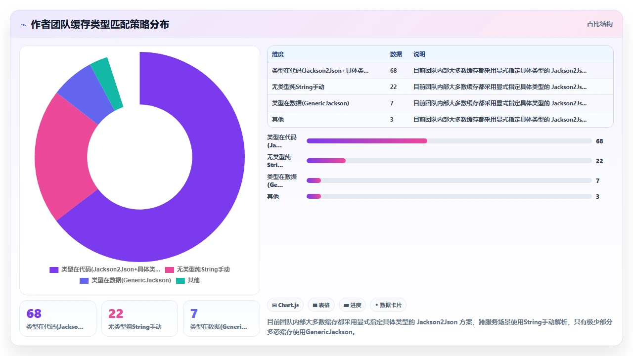Open the 22 无类型纯String手动 stat card
Image resolution: width=633 pixels, height=356 pixels.
tap(139, 318)
